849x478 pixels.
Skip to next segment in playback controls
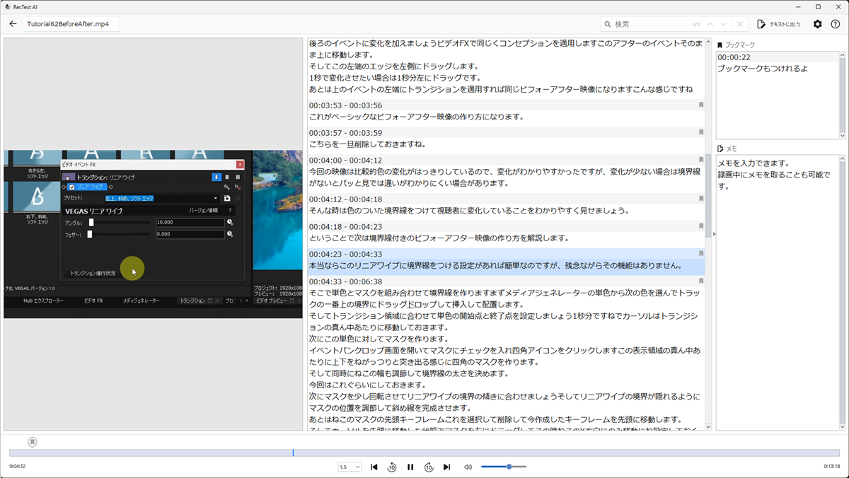[446, 467]
